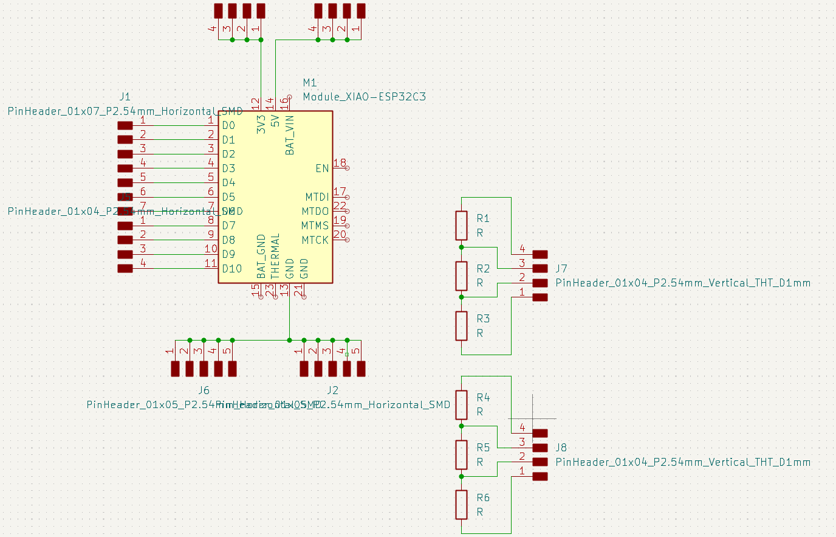The height and width of the screenshot is (537, 836).
Task: Select the R4 resistor rectangle symbol
Action: pos(462,404)
